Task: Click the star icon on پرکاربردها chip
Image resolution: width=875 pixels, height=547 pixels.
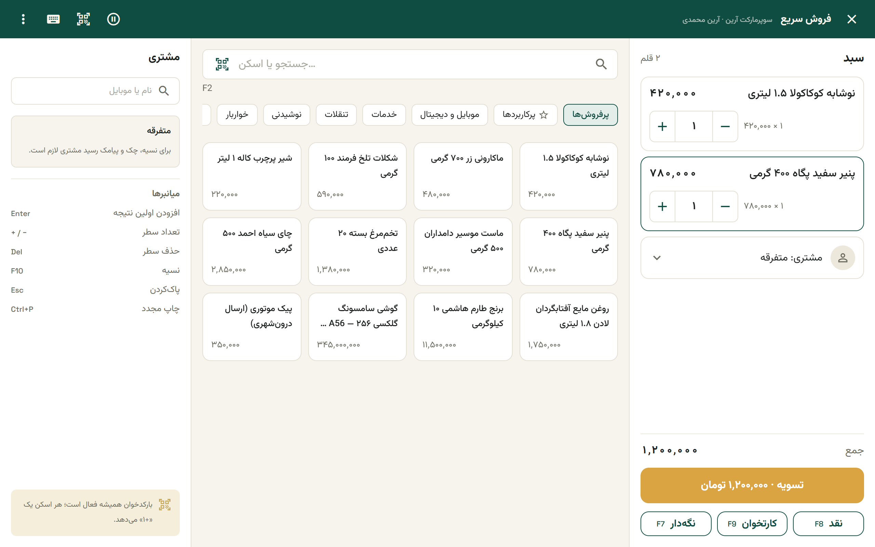Action: pos(543,115)
